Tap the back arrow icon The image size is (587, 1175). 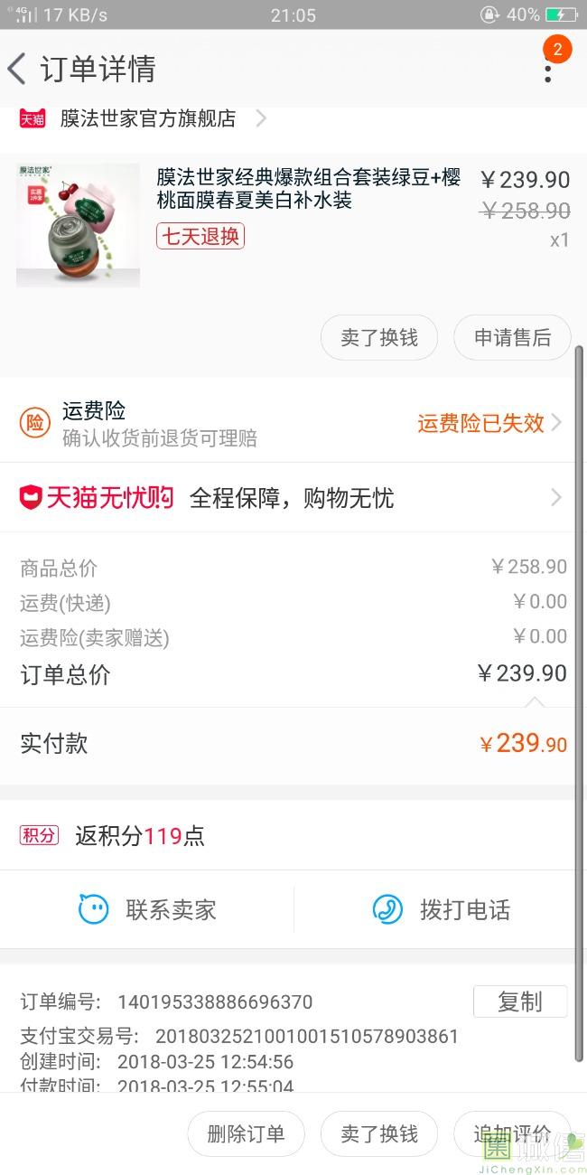point(17,69)
